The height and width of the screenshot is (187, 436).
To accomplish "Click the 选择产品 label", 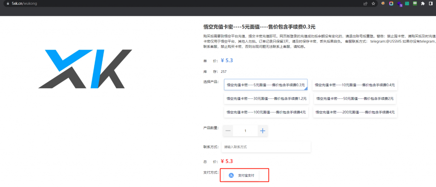I will [x=211, y=81].
